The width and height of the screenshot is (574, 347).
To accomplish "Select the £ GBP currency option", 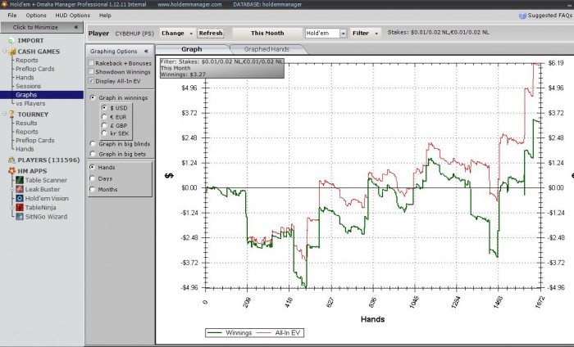I will (104, 125).
